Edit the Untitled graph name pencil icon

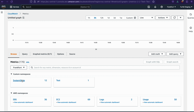[x=24, y=18]
